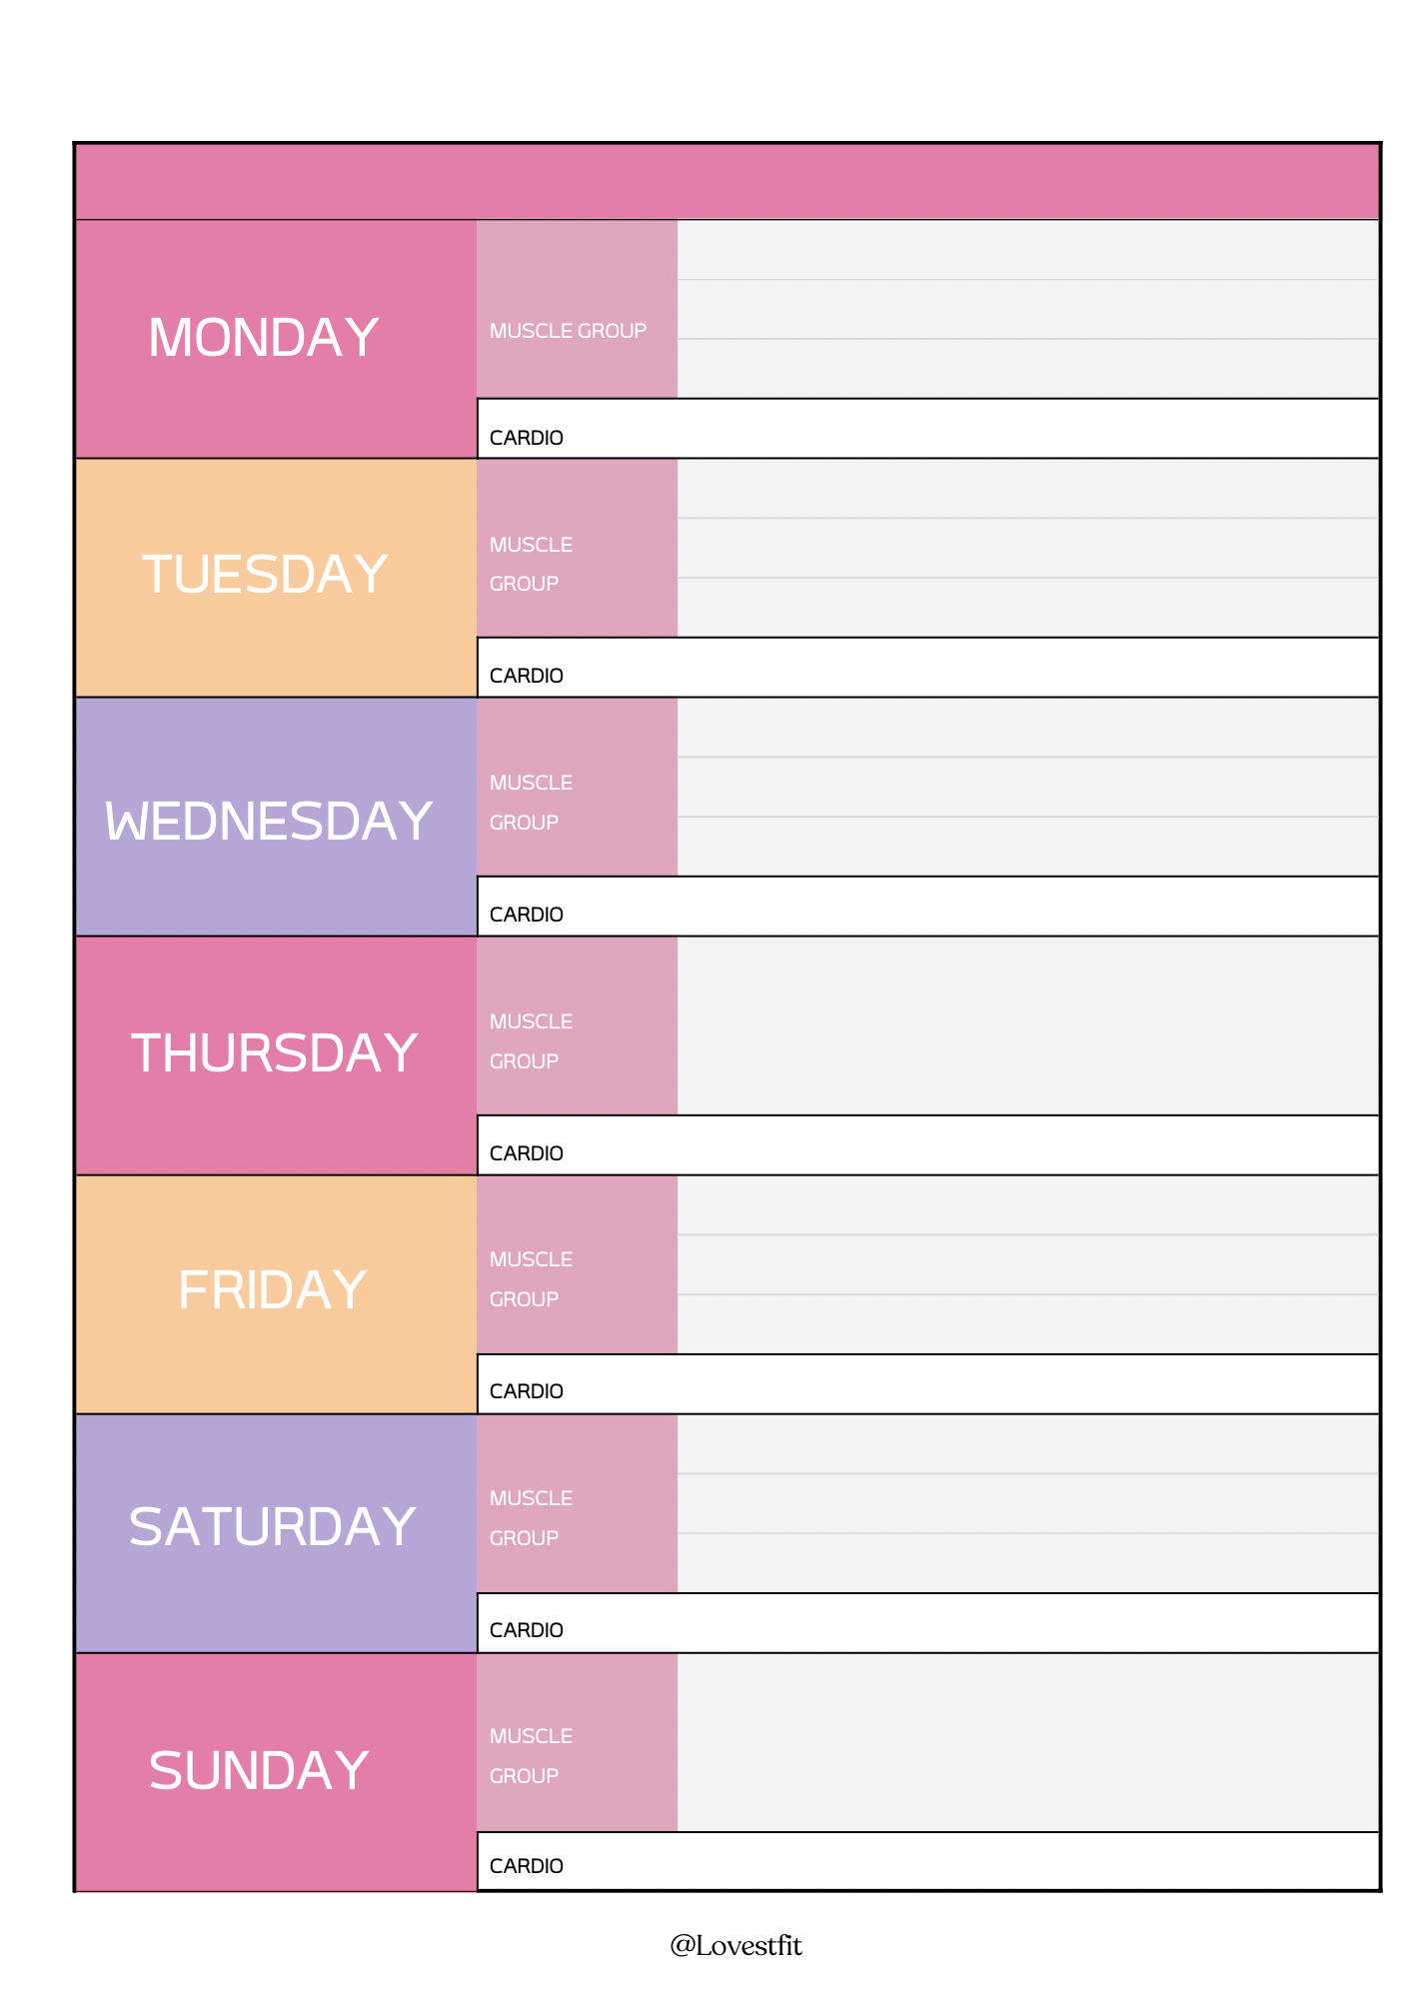Screen dimensions: 1414x1999
Task: Click Tuesday's CARDIO entry row
Action: 927,668
